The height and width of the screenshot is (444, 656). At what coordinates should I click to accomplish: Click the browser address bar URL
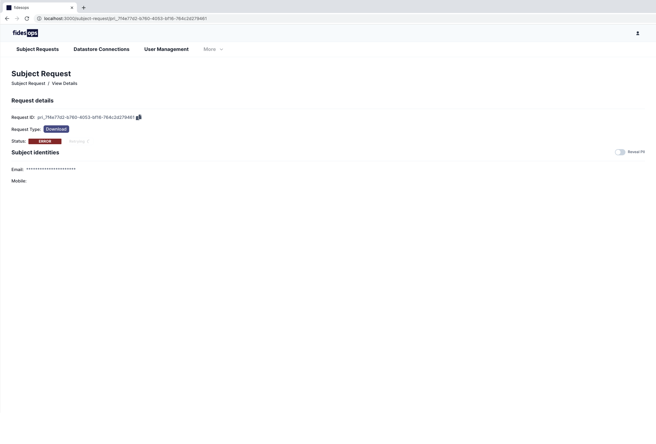pyautogui.click(x=125, y=19)
